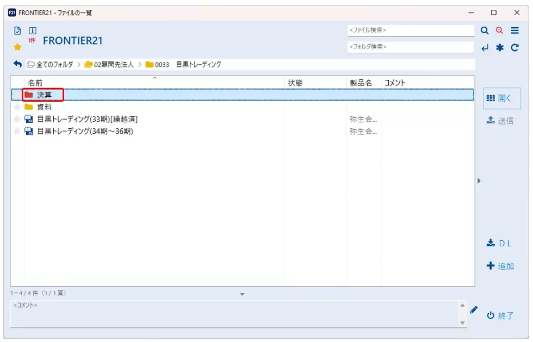Expand the side panel triangle arrow

coord(479,181)
